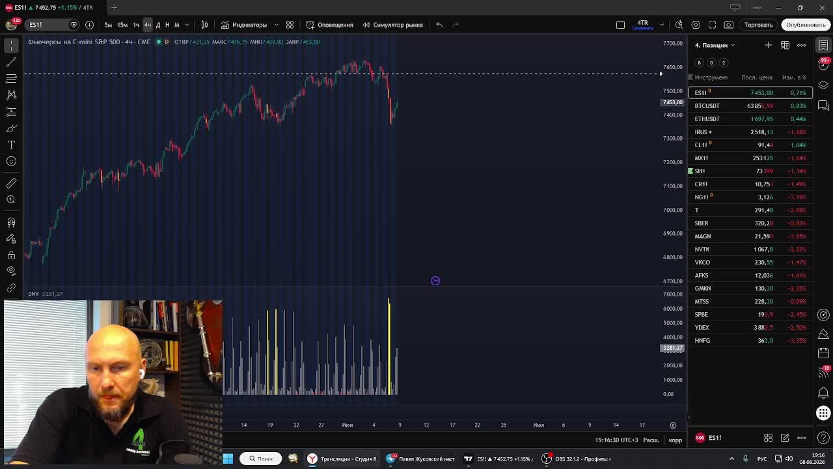
Task: Open the emoji and icons tool
Action: click(x=11, y=162)
